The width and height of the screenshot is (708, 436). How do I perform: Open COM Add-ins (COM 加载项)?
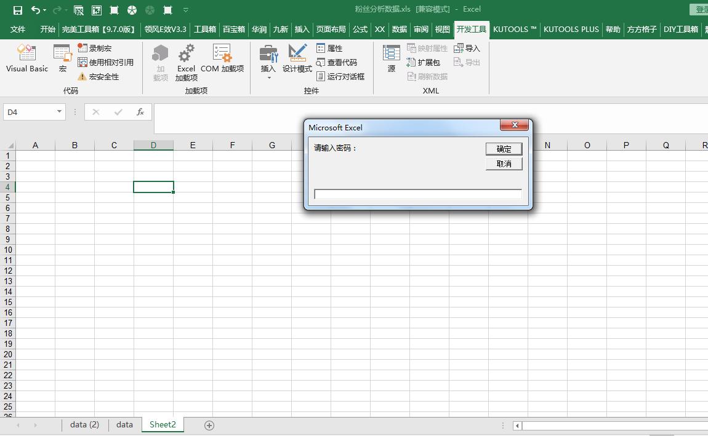(222, 58)
